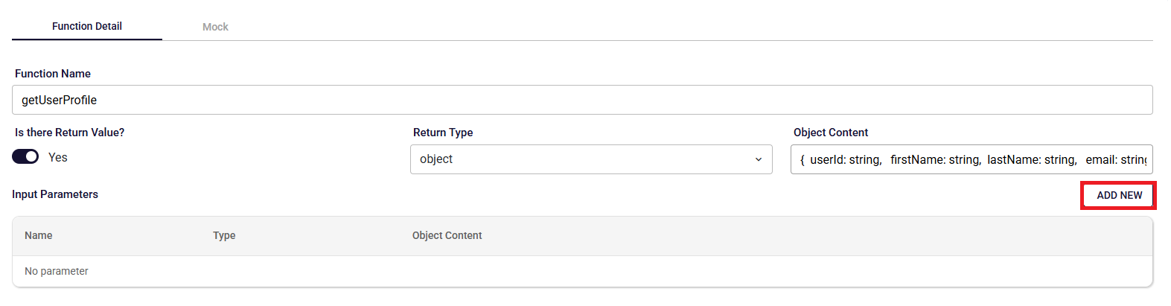Add a new input parameter
The image size is (1171, 306).
coord(1119,195)
